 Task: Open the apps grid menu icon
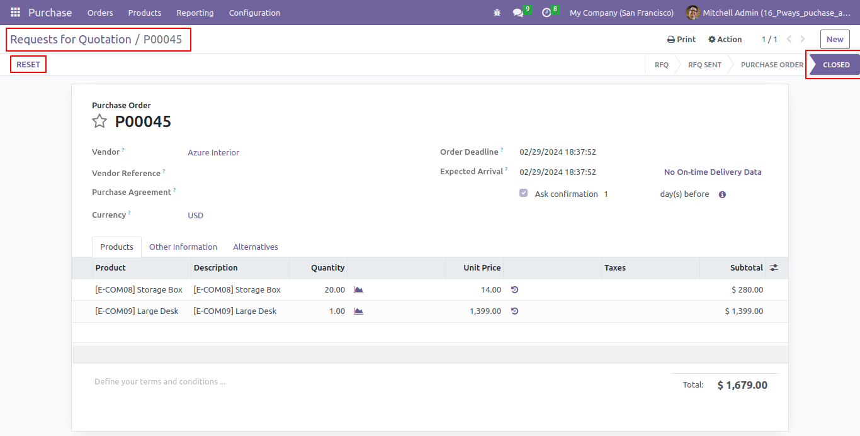pyautogui.click(x=15, y=13)
